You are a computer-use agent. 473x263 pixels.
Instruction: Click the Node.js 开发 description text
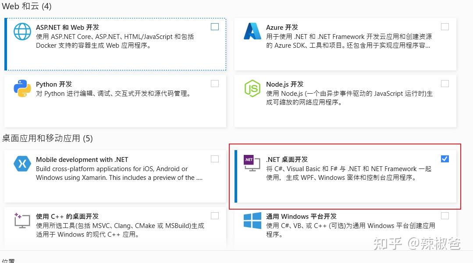[349, 98]
